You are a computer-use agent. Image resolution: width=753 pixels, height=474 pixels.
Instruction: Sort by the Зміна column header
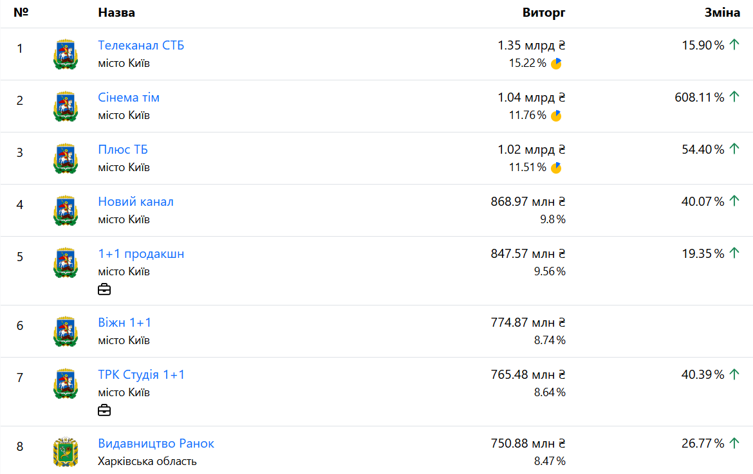[722, 13]
